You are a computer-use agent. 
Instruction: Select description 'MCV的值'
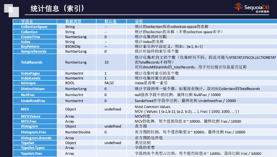click(x=142, y=117)
